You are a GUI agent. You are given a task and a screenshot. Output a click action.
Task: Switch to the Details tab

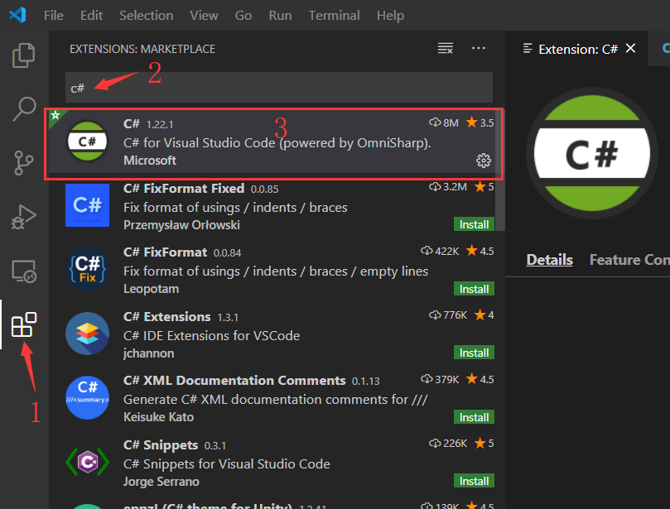[549, 260]
